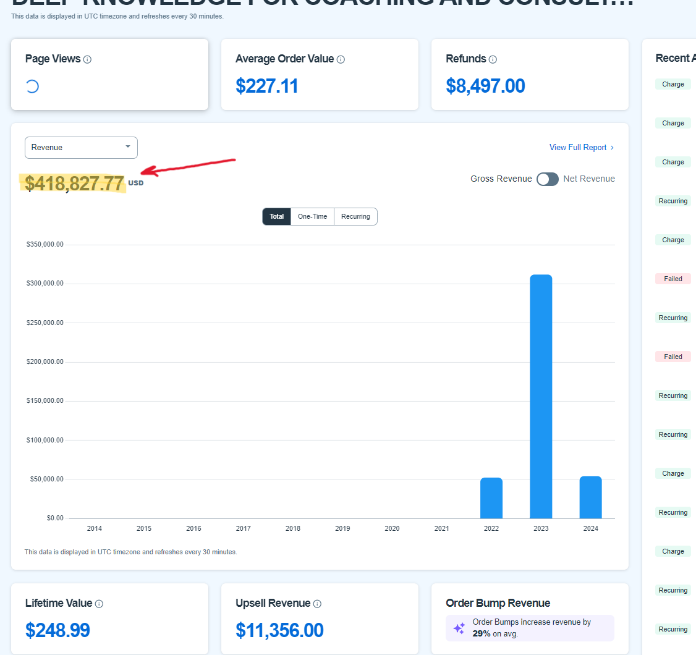
Task: Click the Gross Revenue label
Action: coord(501,179)
